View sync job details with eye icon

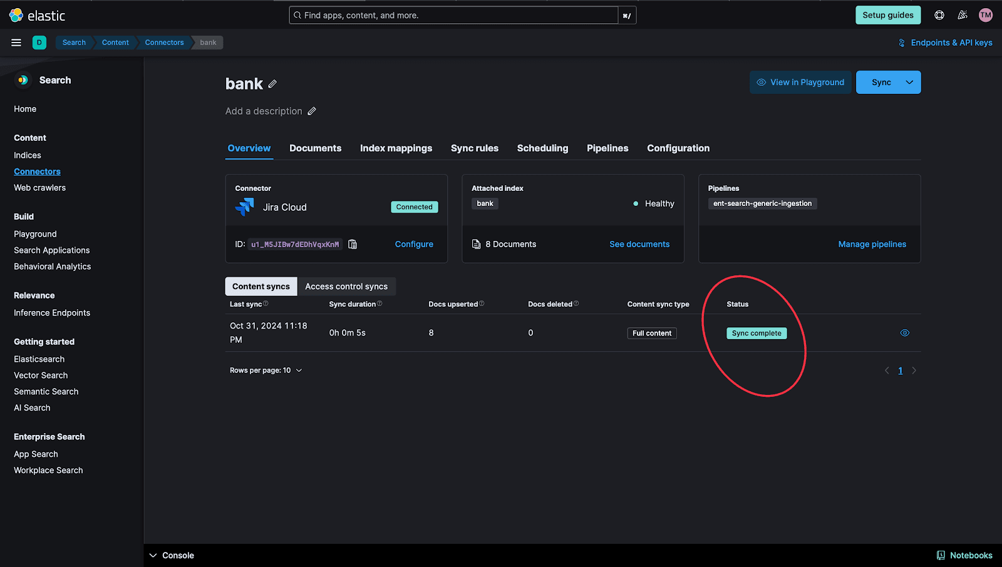point(904,332)
